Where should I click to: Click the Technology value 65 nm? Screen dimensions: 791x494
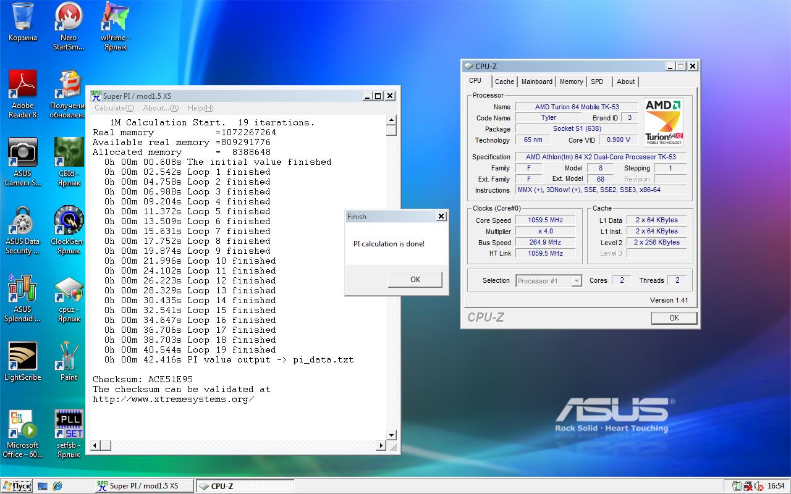pos(533,140)
